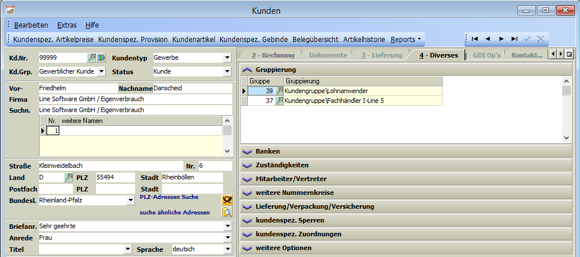Open the Bearbeiten menu
Viewport: 580px width, 257px height.
[31, 25]
